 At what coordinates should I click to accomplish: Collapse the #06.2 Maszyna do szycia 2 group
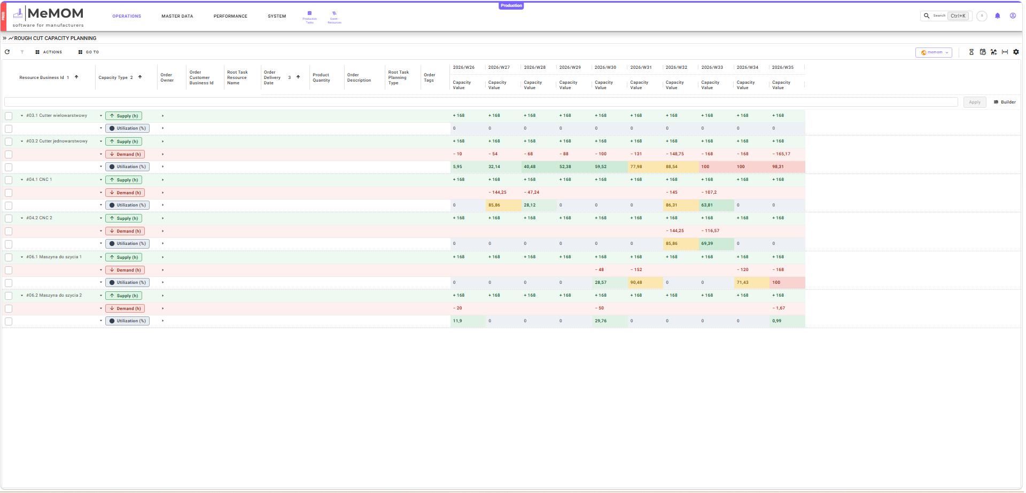coord(22,296)
